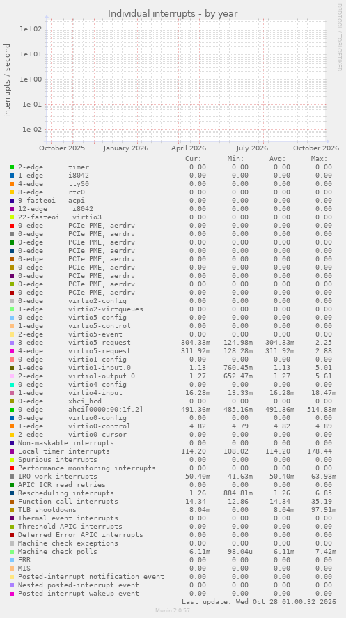
Task: Click the green swatch beside 2-edge timer
Action: [12, 167]
